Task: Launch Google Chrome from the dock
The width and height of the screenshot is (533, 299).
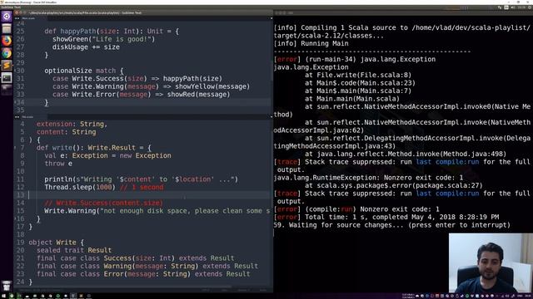Action: click(x=7, y=53)
